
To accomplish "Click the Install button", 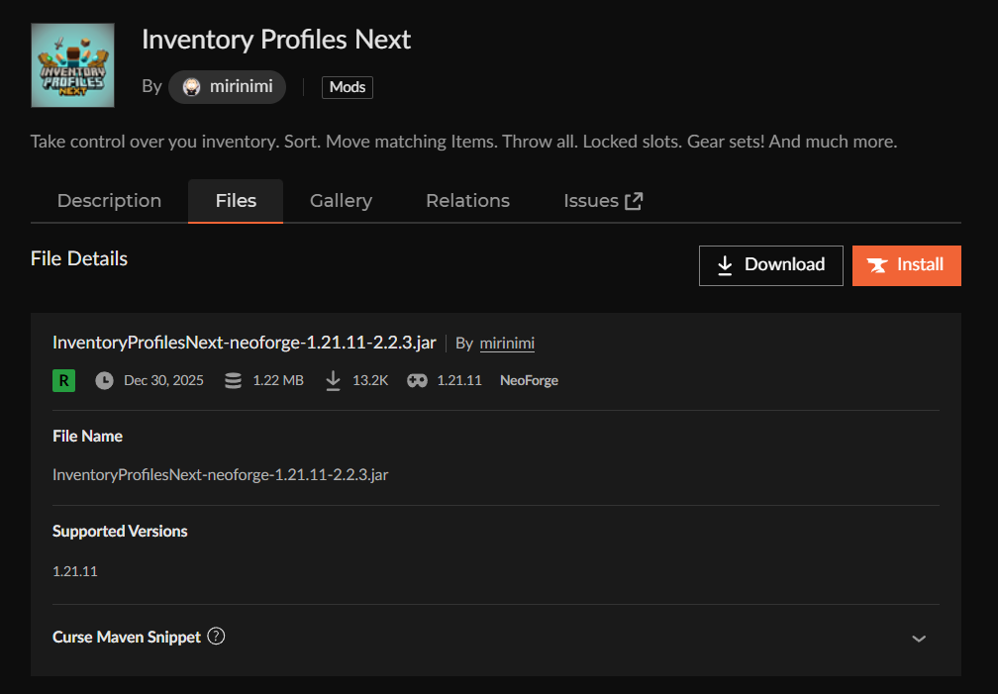I will tap(906, 264).
